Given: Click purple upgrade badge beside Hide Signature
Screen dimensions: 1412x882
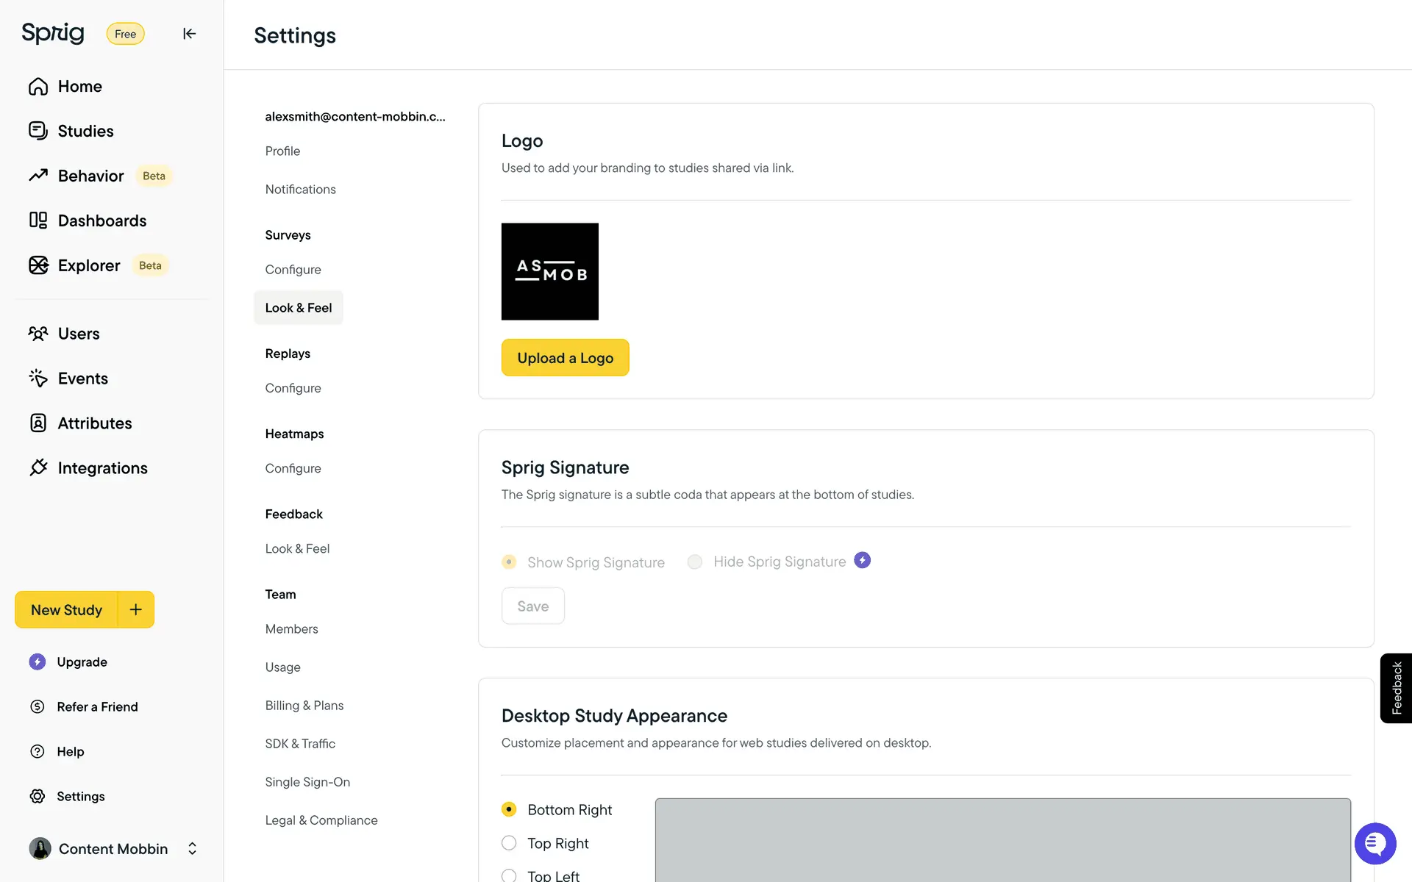Looking at the screenshot, I should (x=862, y=561).
